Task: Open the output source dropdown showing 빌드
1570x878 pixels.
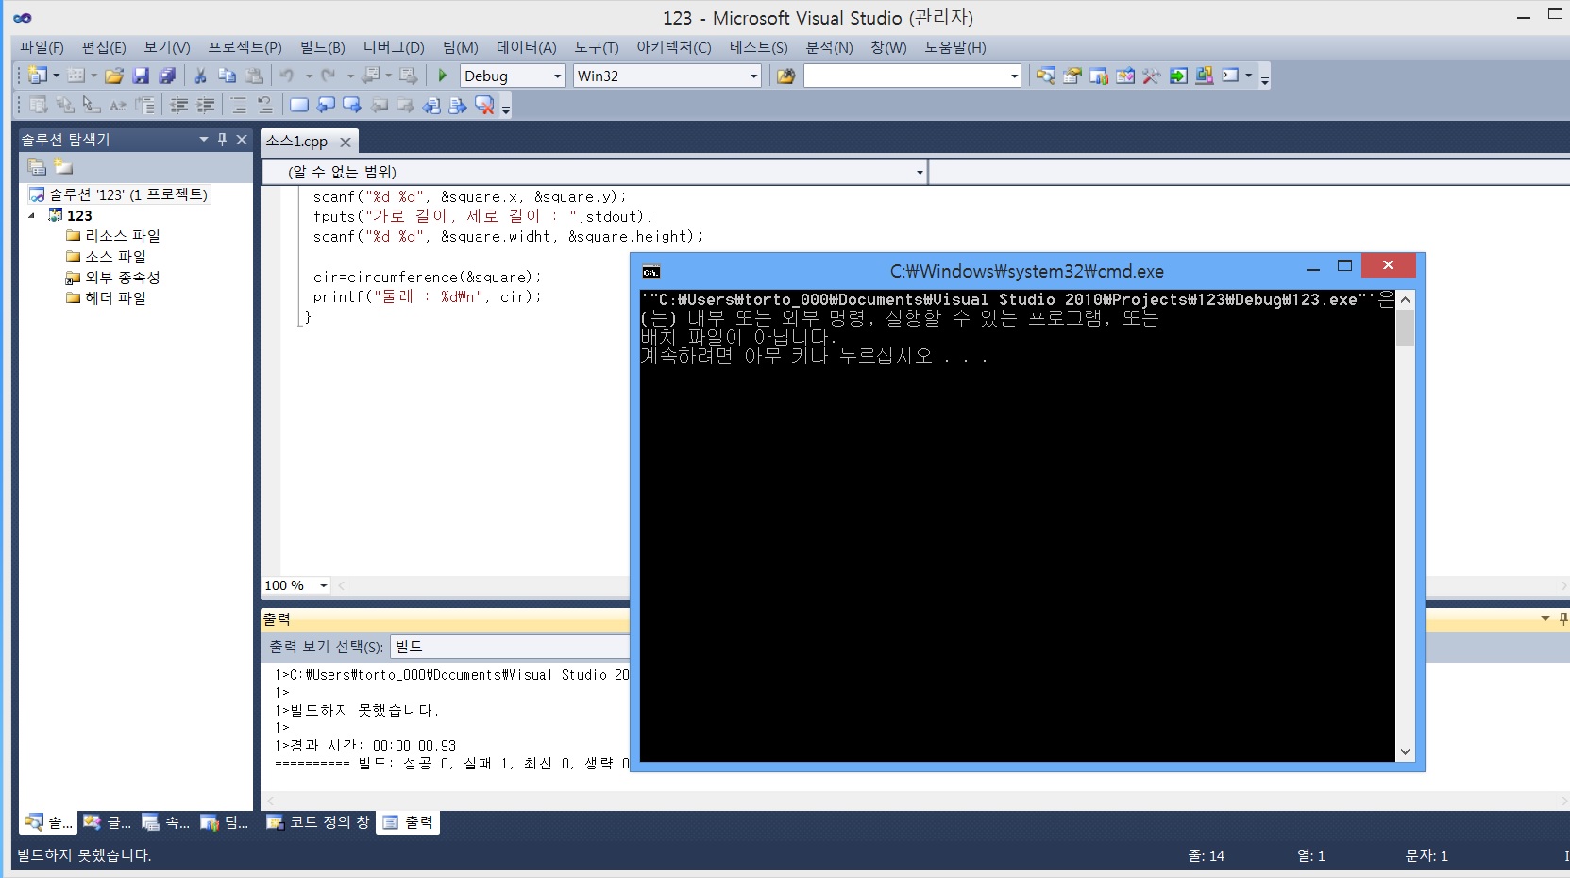Action: tap(510, 647)
